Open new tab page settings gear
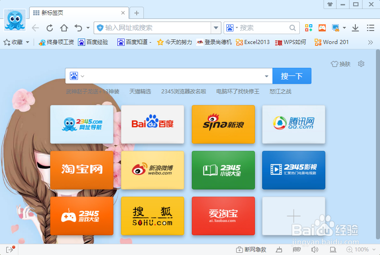Viewport: 380px width, 255px height. [x=361, y=64]
